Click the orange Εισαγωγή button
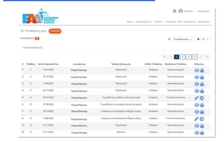Viewport: 224px width, 142px height. 55,31
